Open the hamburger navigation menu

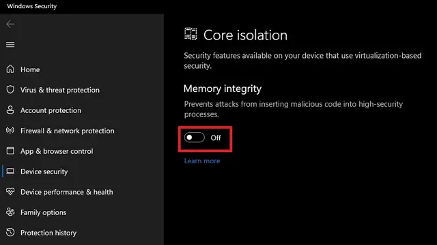coord(10,45)
